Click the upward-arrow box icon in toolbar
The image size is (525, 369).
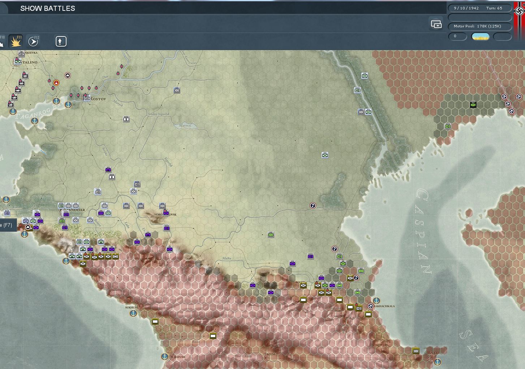tap(61, 41)
